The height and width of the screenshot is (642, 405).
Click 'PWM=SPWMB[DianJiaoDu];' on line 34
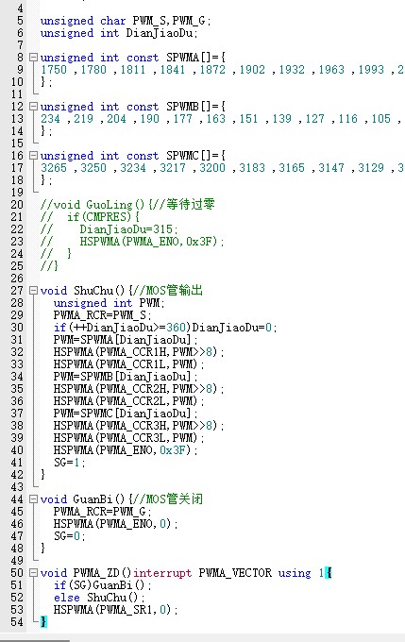click(x=126, y=377)
